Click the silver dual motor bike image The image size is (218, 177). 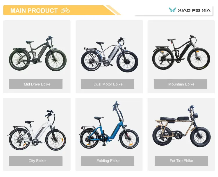(x=110, y=55)
